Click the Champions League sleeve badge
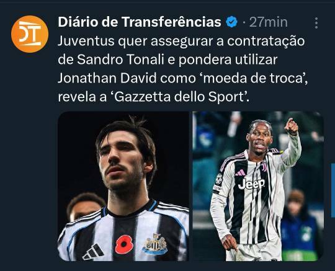Screen dimensions: 335x271 [219, 179]
